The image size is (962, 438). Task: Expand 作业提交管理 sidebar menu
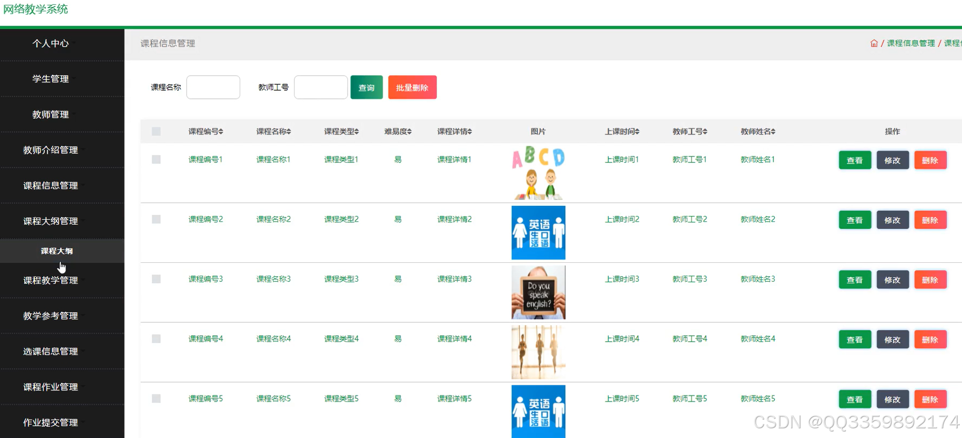(x=62, y=422)
